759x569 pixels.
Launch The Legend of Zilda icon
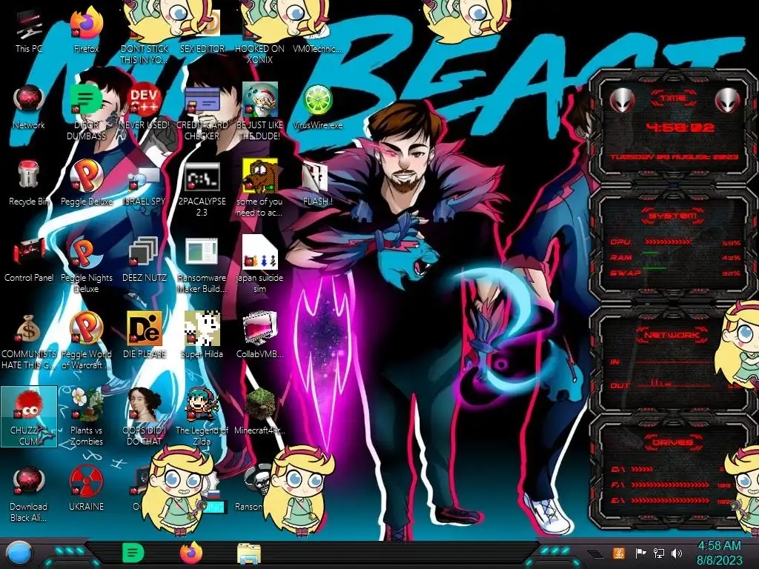[x=202, y=417]
